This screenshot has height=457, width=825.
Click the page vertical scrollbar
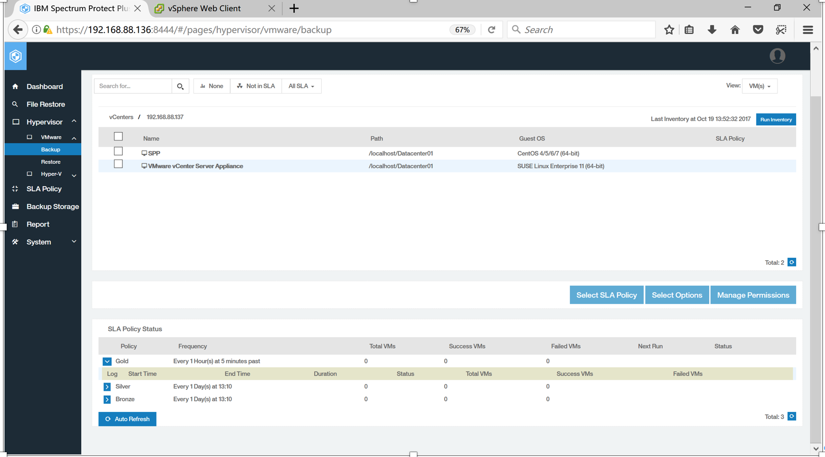coord(815,269)
